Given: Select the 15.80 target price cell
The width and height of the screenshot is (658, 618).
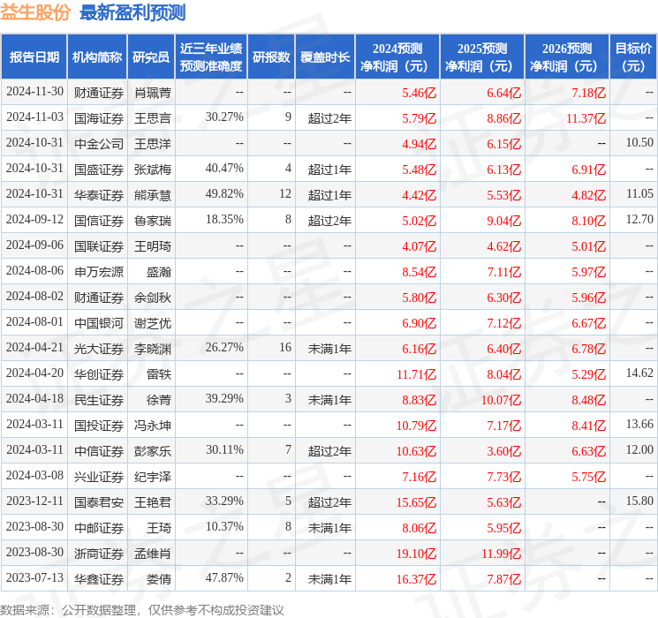Looking at the screenshot, I should point(639,502).
